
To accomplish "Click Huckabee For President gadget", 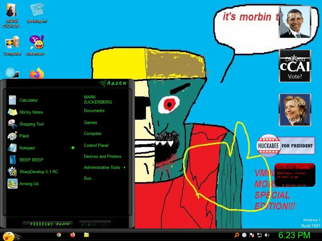I will 286,146.
